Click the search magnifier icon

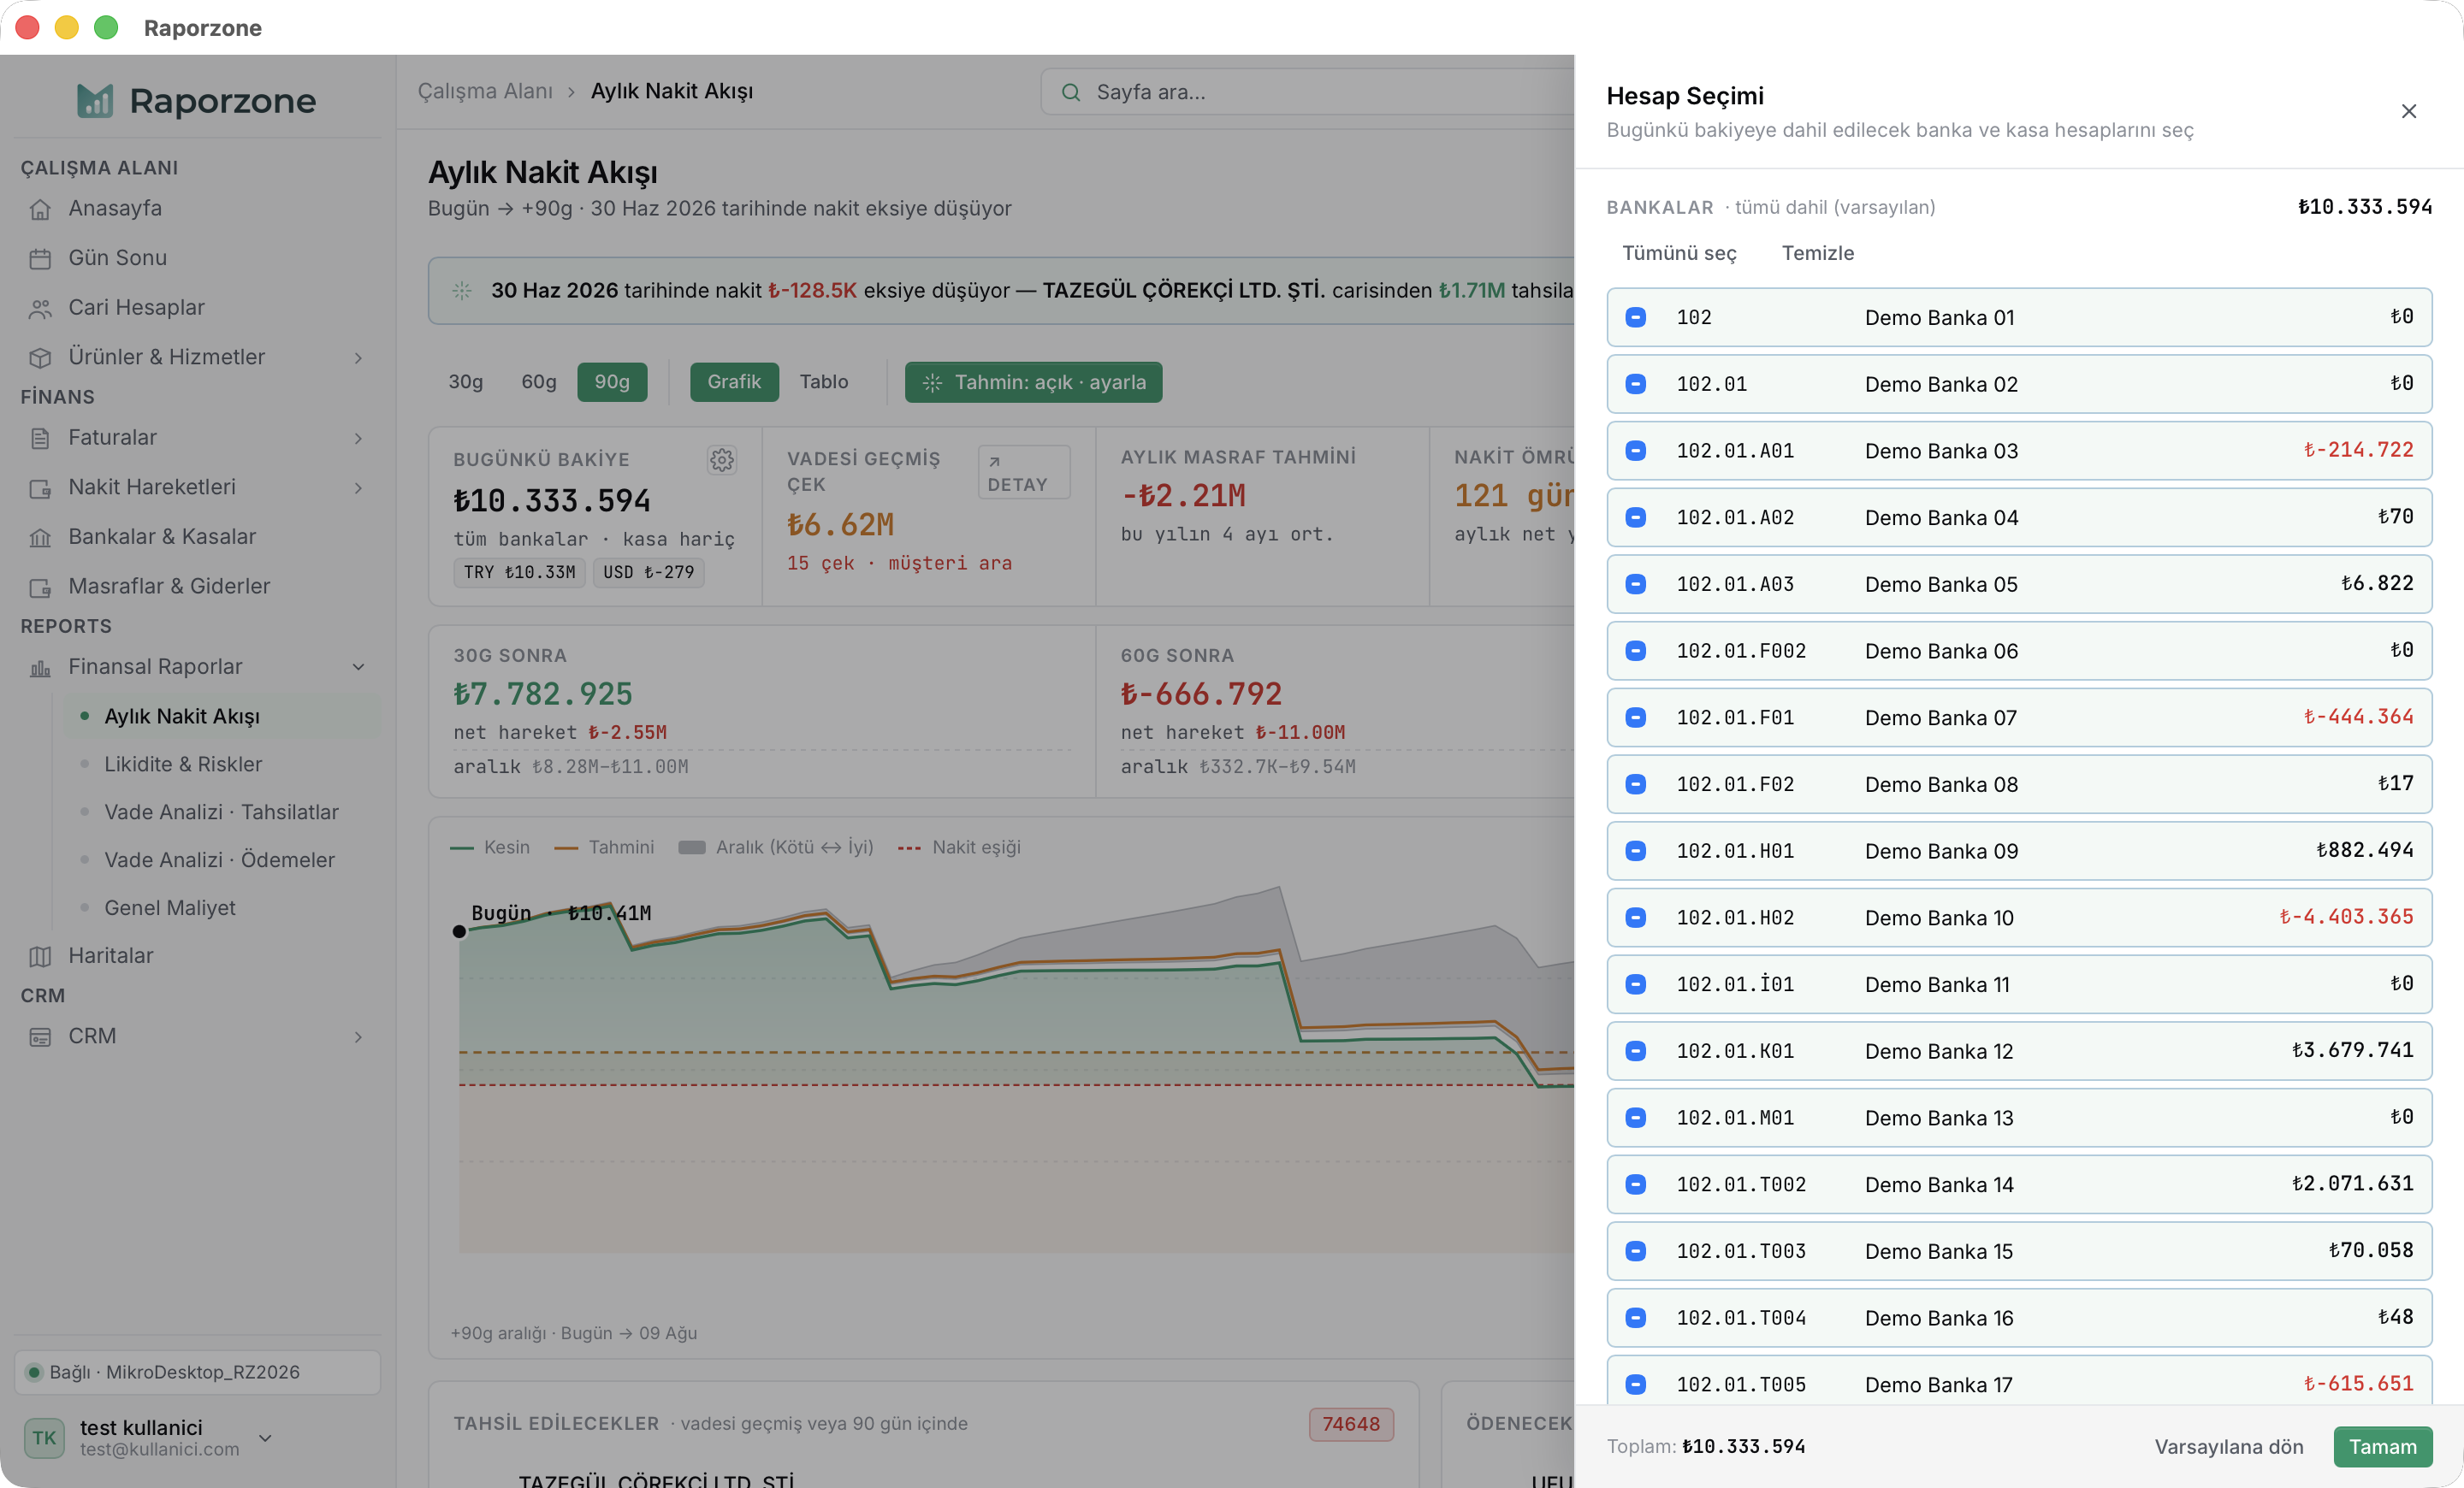[1070, 92]
